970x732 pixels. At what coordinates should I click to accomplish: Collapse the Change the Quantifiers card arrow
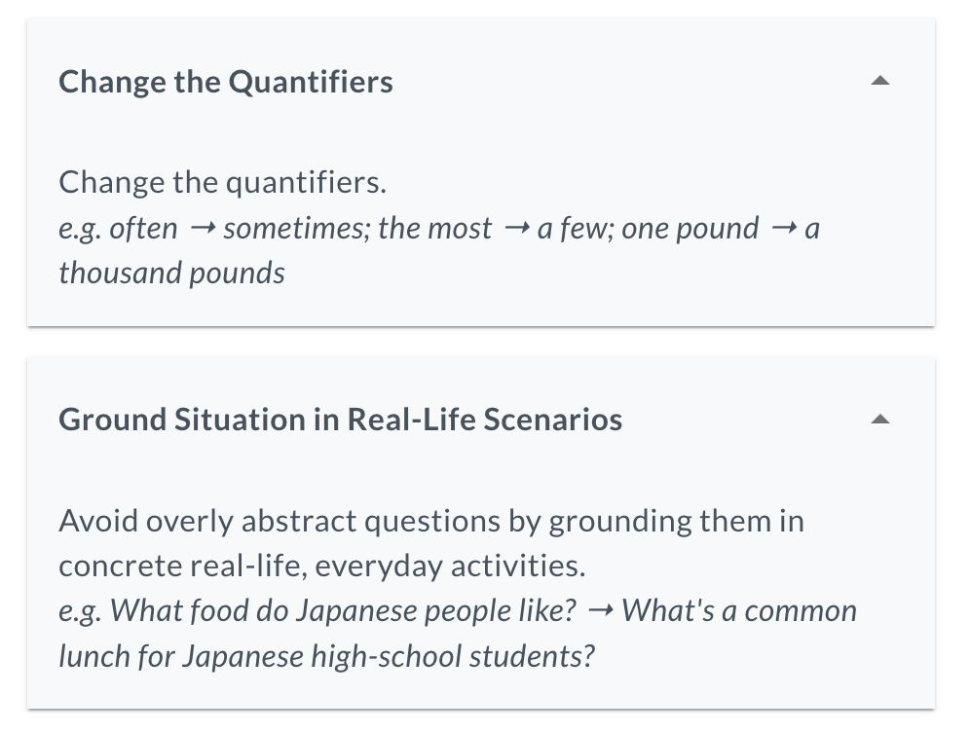[x=879, y=82]
